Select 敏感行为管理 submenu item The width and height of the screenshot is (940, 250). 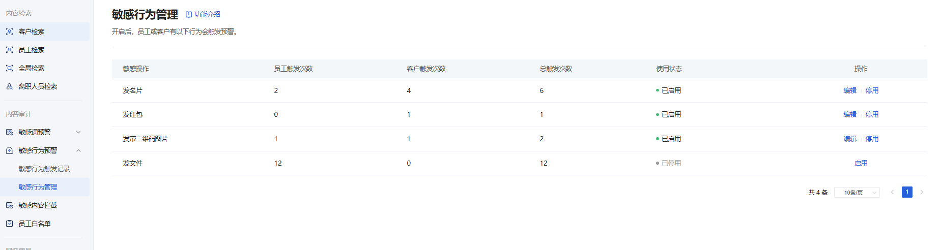pyautogui.click(x=45, y=187)
